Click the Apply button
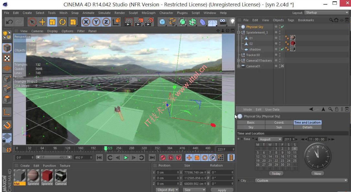351x192 pixels. coord(222,190)
